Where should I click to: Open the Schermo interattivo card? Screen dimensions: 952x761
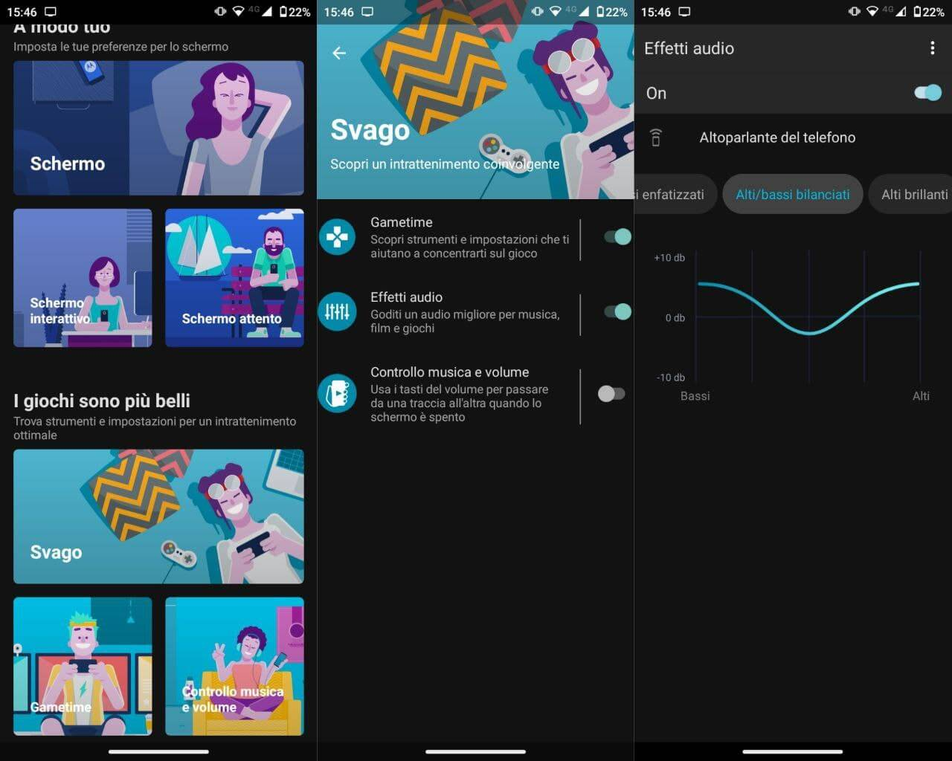(x=83, y=278)
